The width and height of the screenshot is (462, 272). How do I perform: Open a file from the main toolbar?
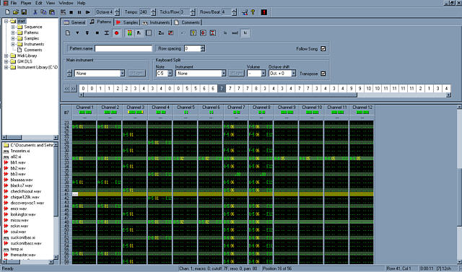(16, 12)
